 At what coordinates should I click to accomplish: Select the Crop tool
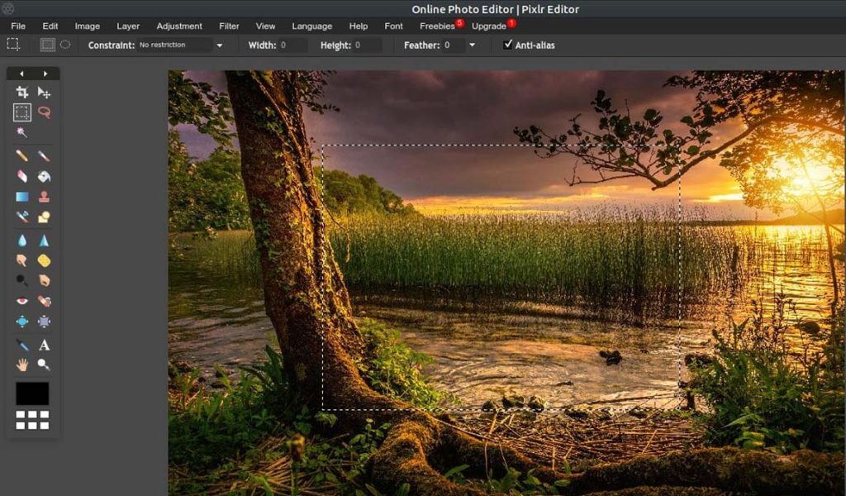coord(21,93)
